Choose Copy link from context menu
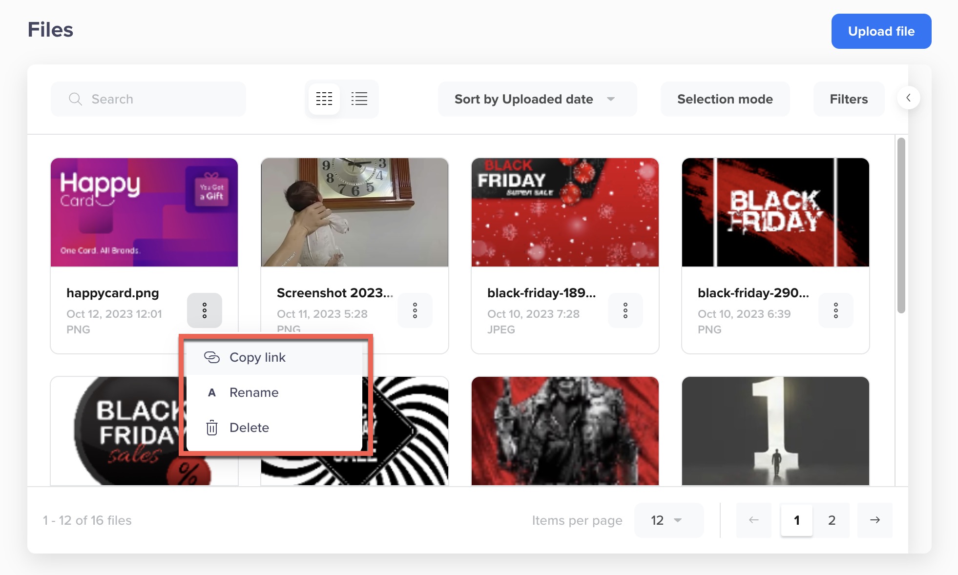 click(x=274, y=357)
